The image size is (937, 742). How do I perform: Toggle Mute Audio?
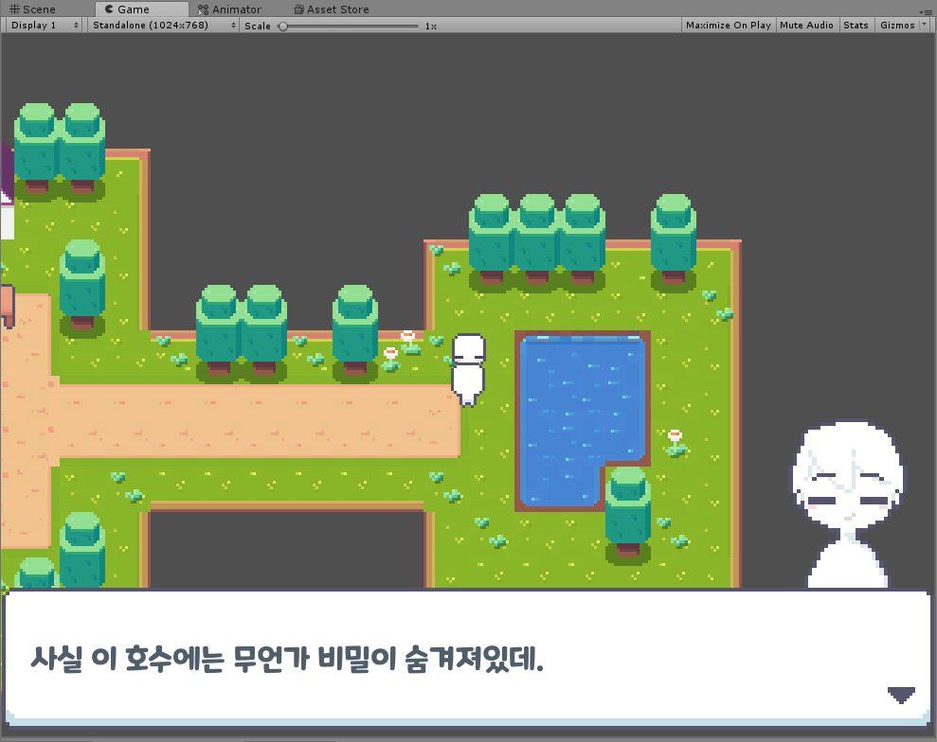coord(806,25)
